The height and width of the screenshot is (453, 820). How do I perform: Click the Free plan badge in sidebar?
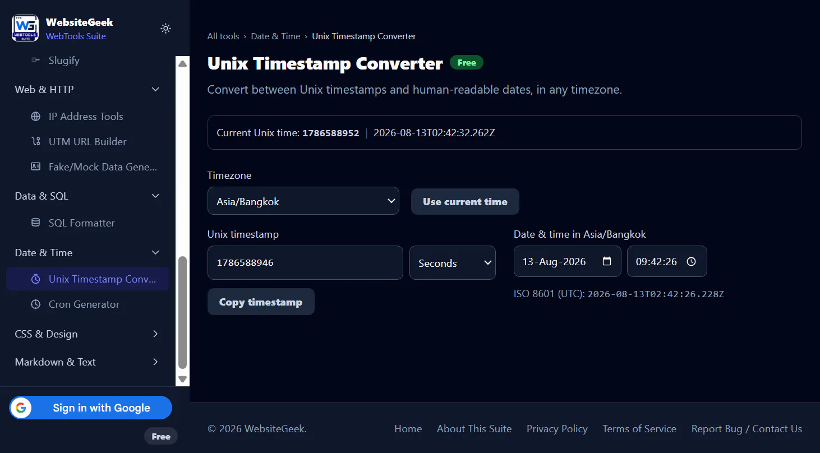click(161, 436)
